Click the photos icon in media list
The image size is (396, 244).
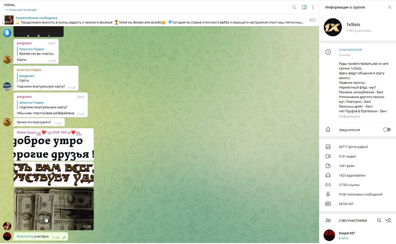[328, 147]
